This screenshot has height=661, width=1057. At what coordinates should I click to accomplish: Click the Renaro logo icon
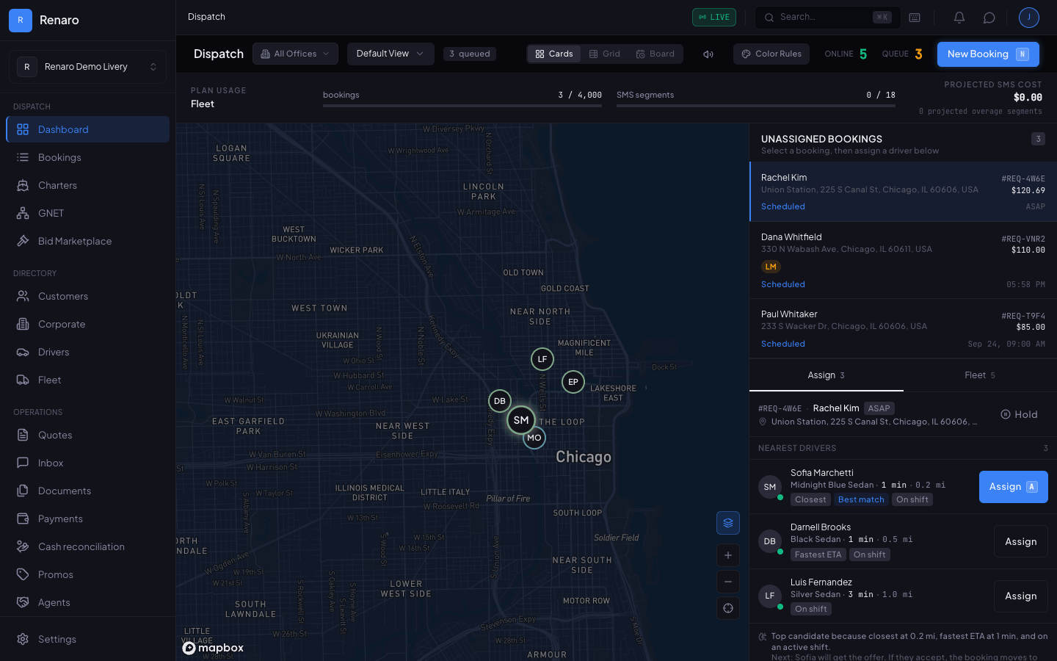tap(21, 20)
